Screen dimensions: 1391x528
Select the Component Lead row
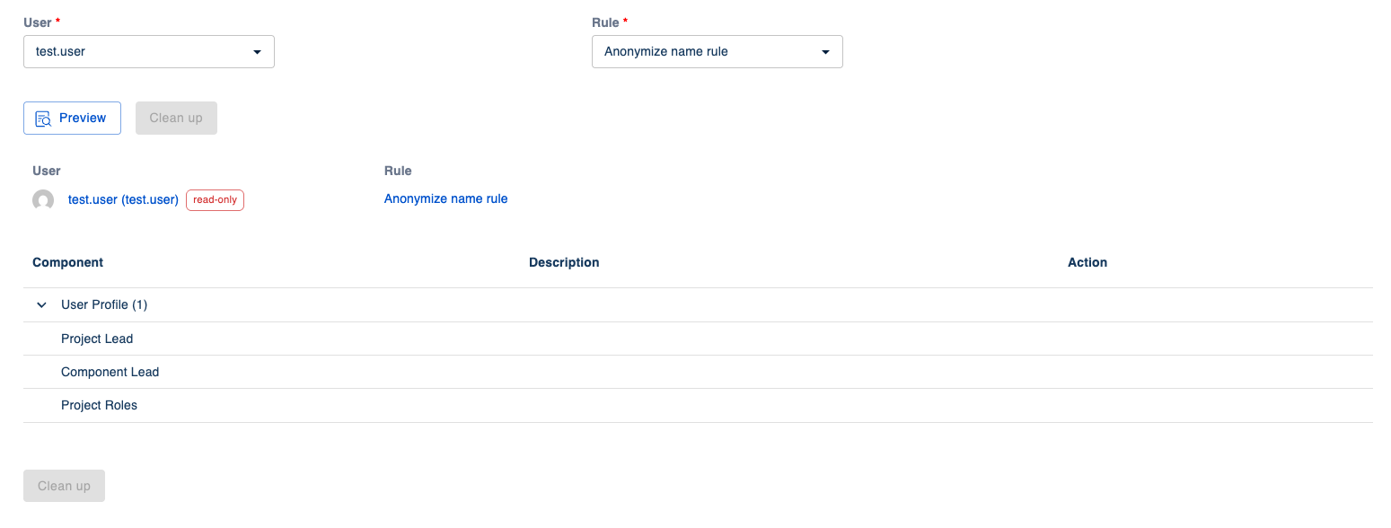coord(110,372)
